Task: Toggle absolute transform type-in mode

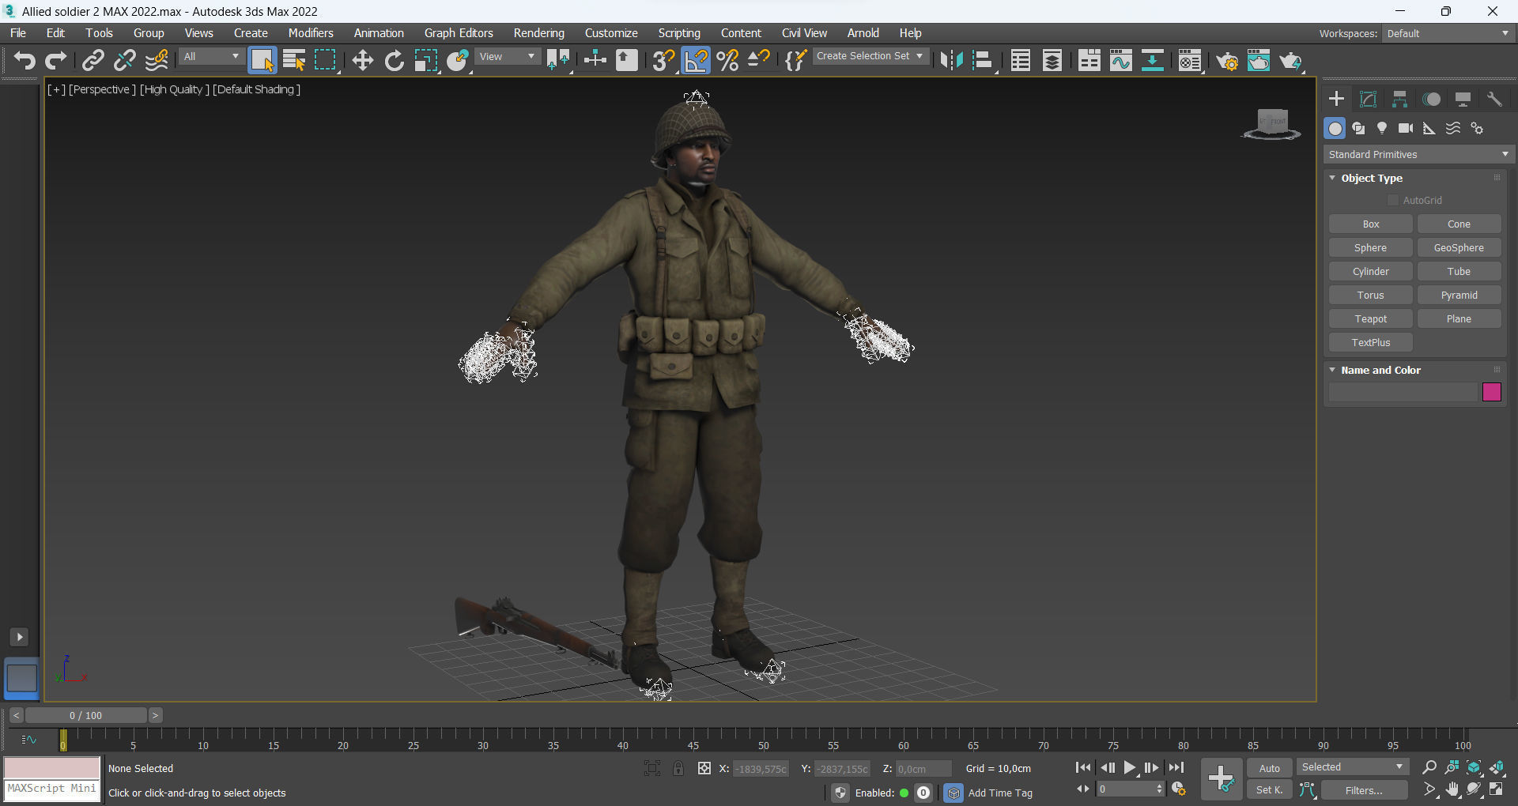Action: tap(704, 768)
